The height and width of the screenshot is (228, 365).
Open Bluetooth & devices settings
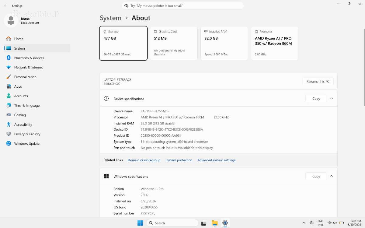(x=37, y=58)
